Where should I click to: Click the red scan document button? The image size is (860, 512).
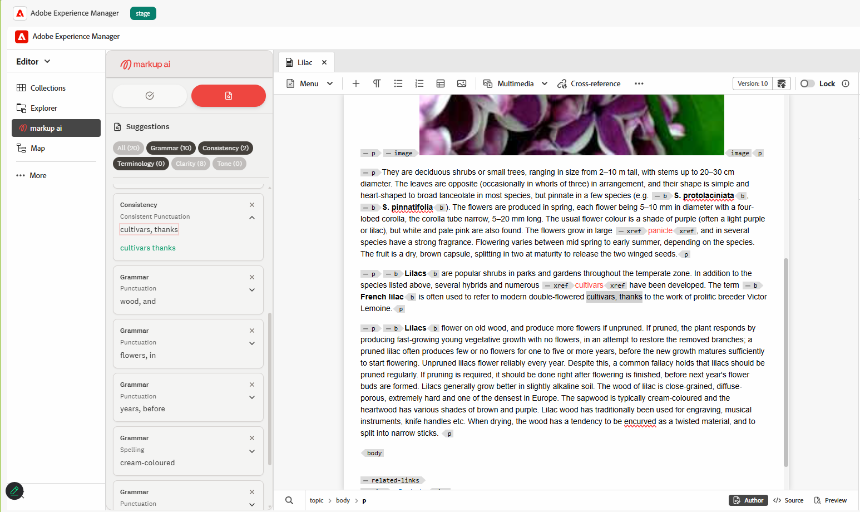228,96
